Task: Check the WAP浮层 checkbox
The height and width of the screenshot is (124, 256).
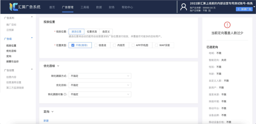Action: 156,45
